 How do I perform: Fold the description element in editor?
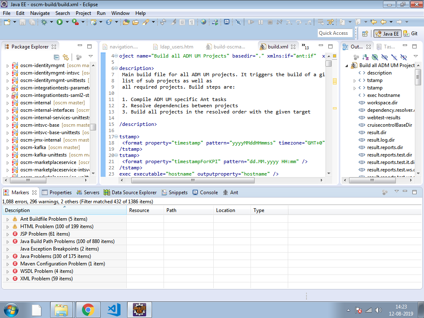pyautogui.click(x=116, y=68)
